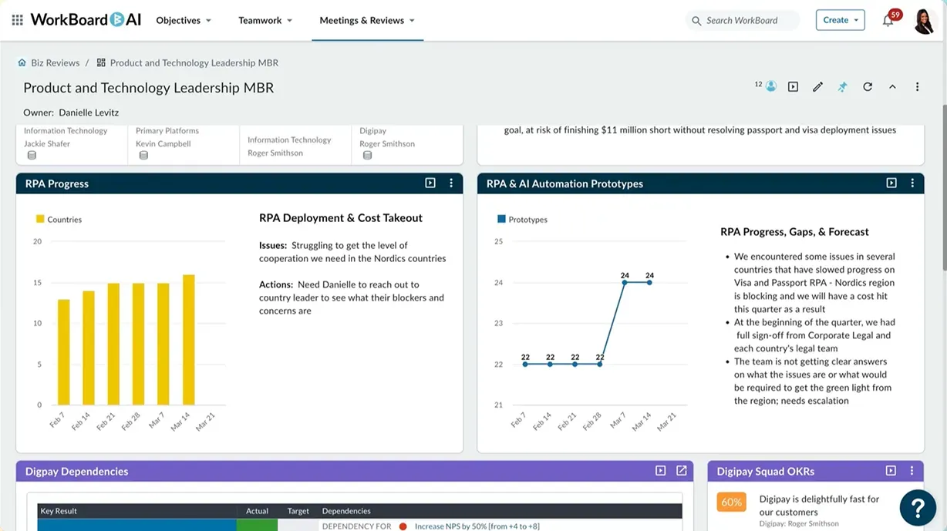Open the user profile avatar
The height and width of the screenshot is (531, 947).
(x=924, y=21)
